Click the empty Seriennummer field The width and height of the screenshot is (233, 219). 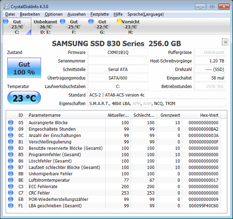(x=118, y=61)
